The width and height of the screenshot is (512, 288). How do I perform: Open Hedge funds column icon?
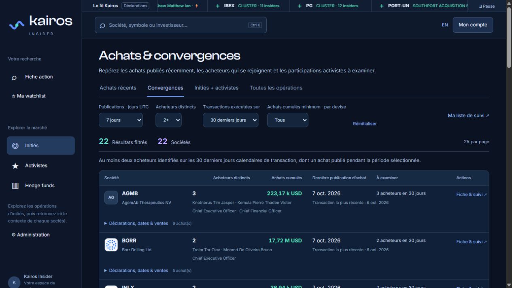15,186
